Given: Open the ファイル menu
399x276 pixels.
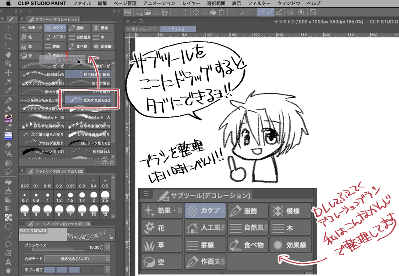Looking at the screenshot, I should pos(82,3).
